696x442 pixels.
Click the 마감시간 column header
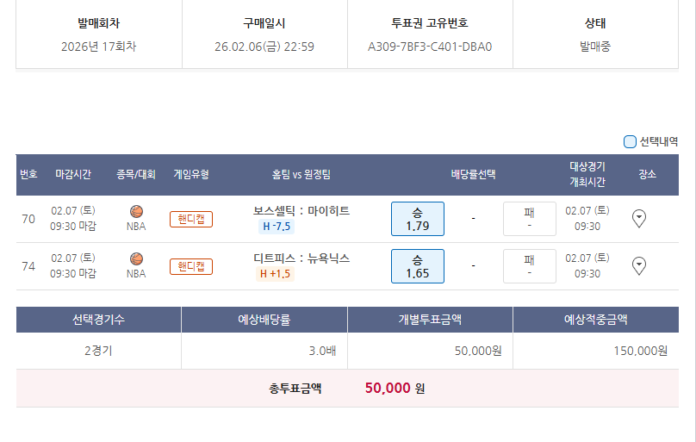pyautogui.click(x=73, y=174)
